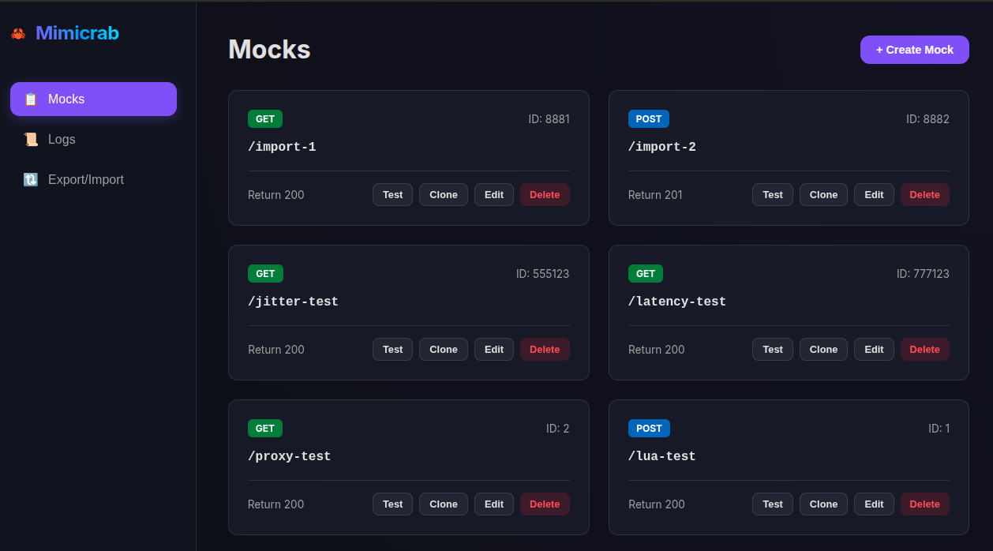This screenshot has height=551, width=993.
Task: Open the Export/Import section
Action: point(85,179)
